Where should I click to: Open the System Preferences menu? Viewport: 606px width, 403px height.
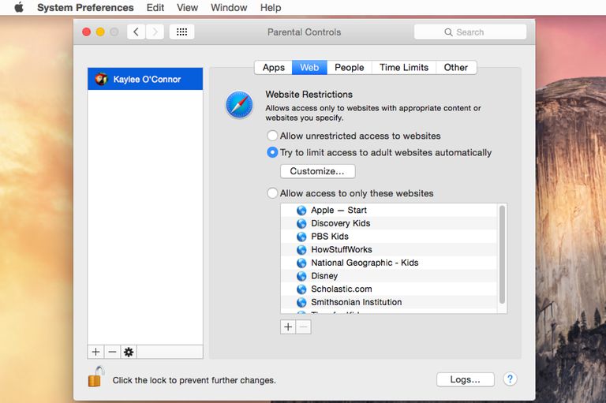(85, 7)
